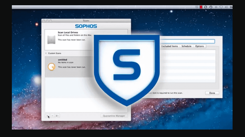Click the bluetooth-like icon in the menu bar
245x137 pixels.
[x=216, y=7]
